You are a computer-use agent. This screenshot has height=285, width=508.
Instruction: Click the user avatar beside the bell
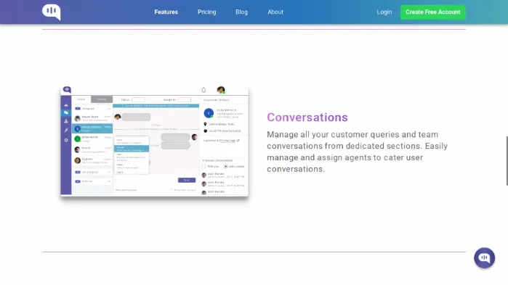tap(221, 90)
